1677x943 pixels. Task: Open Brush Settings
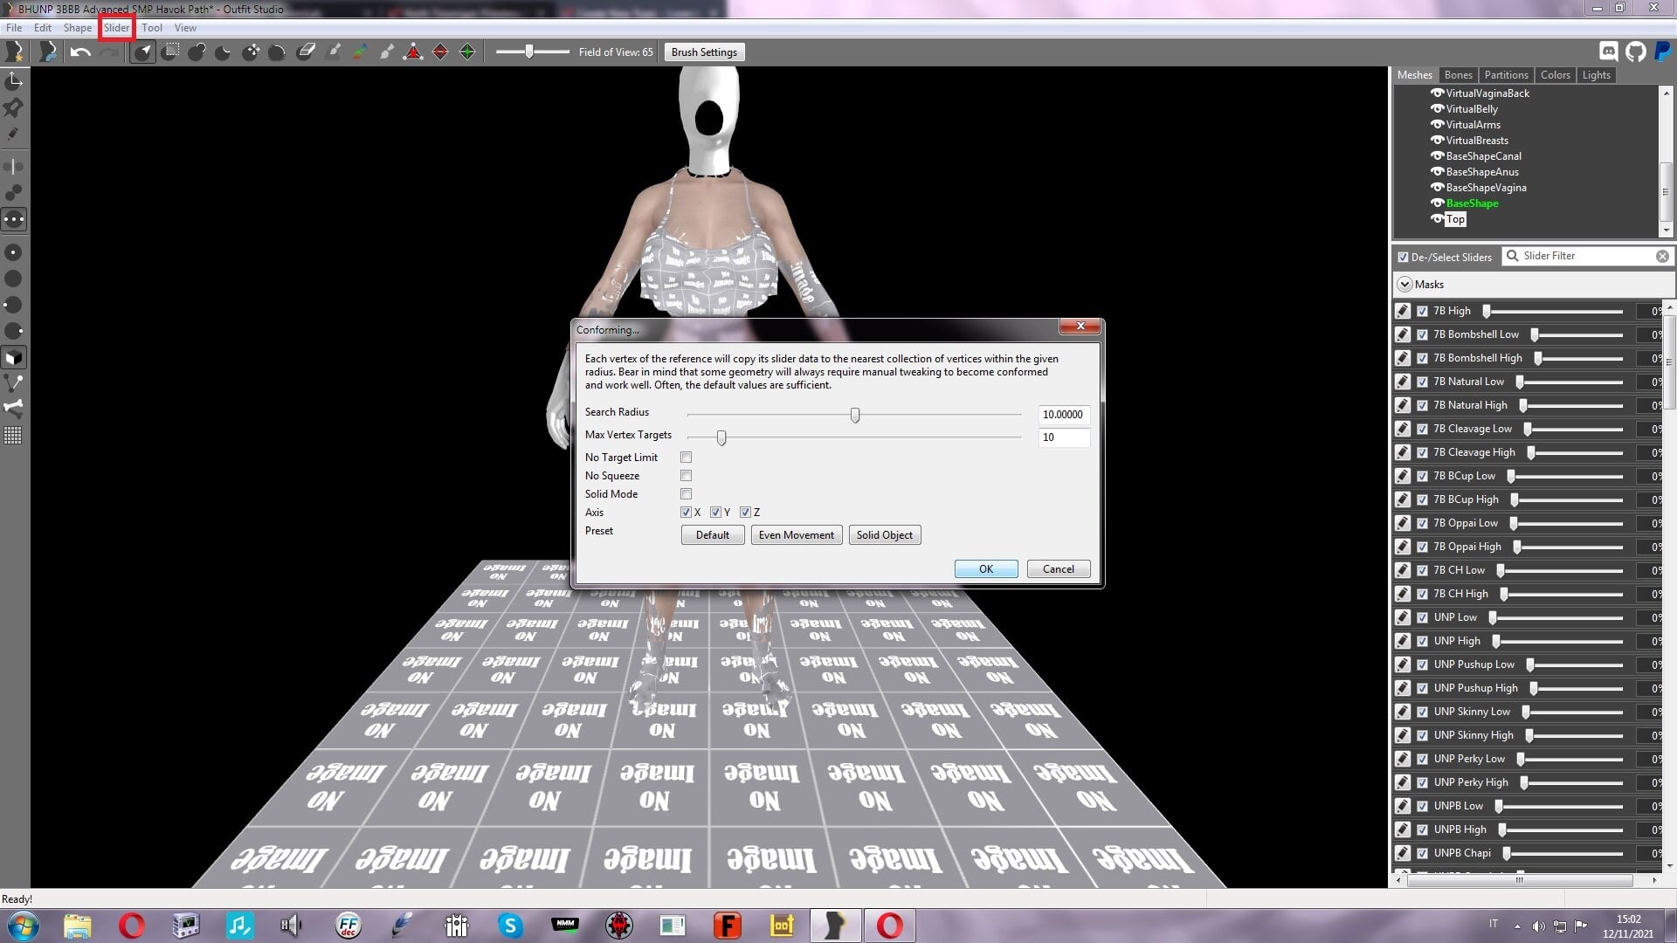click(x=704, y=52)
